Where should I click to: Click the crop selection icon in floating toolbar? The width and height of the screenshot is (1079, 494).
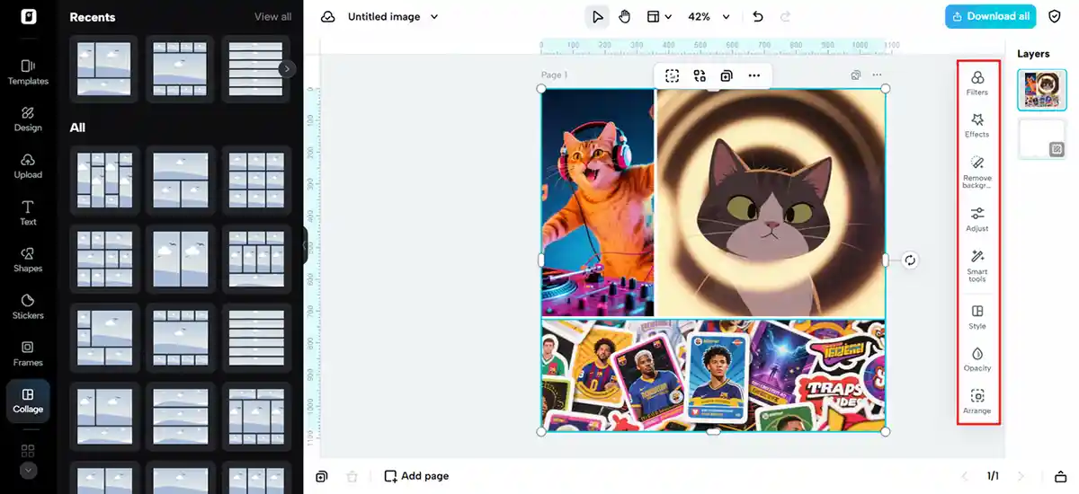672,75
